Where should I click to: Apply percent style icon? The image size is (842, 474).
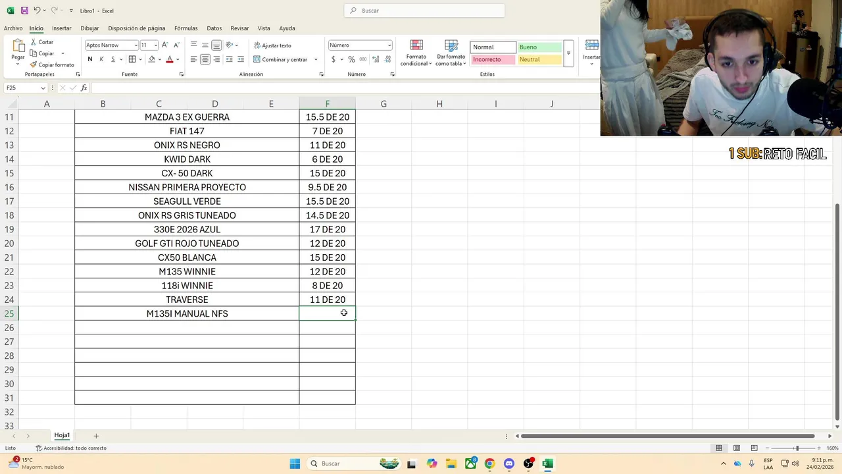351,59
